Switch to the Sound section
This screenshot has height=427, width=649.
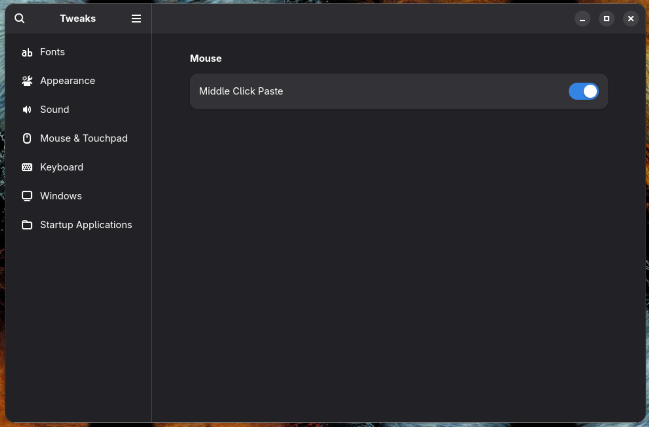point(54,109)
